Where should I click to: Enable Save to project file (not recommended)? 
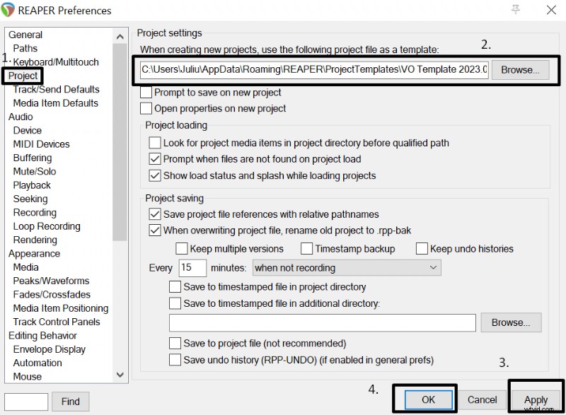175,343
